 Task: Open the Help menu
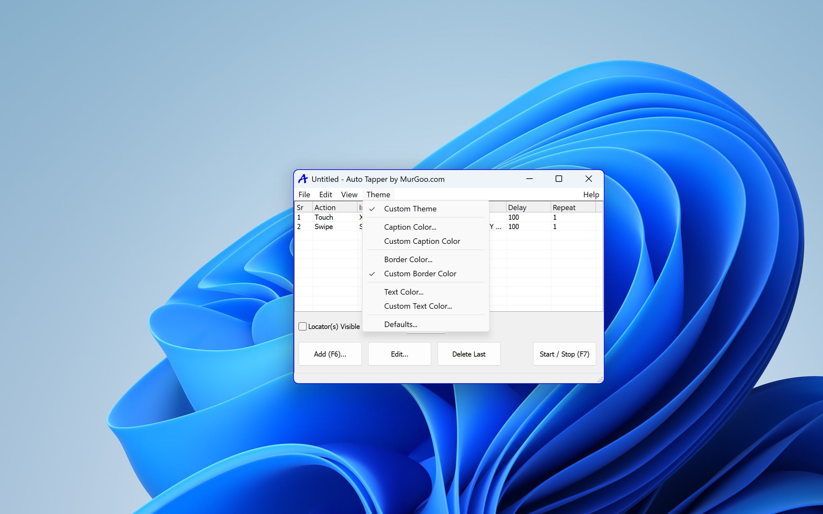pyautogui.click(x=591, y=194)
